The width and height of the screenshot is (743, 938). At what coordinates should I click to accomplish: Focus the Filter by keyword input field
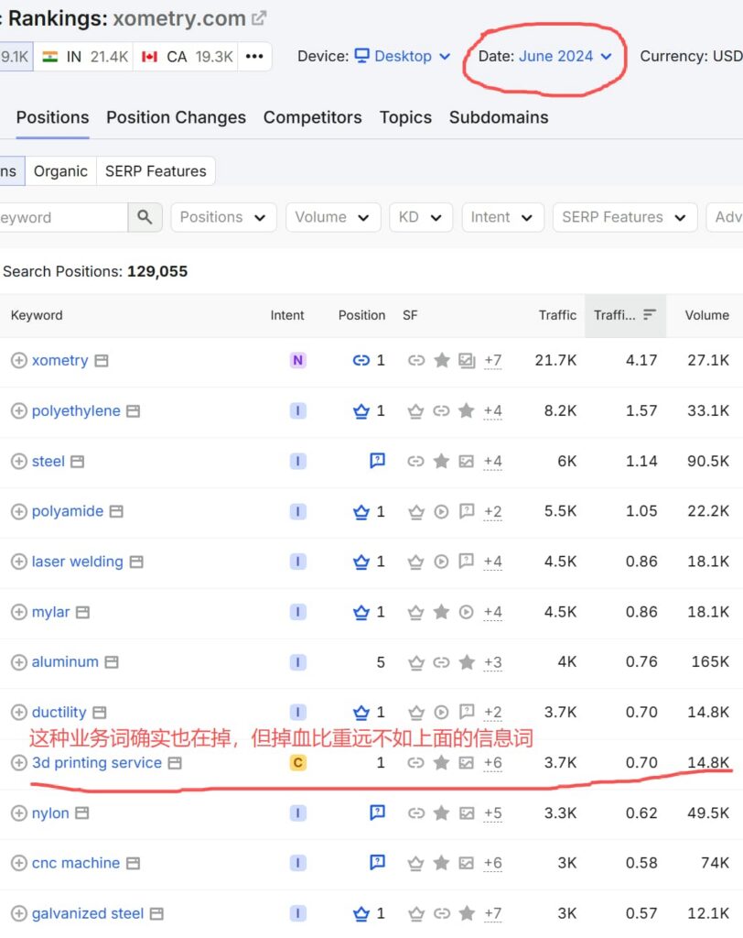(x=63, y=217)
